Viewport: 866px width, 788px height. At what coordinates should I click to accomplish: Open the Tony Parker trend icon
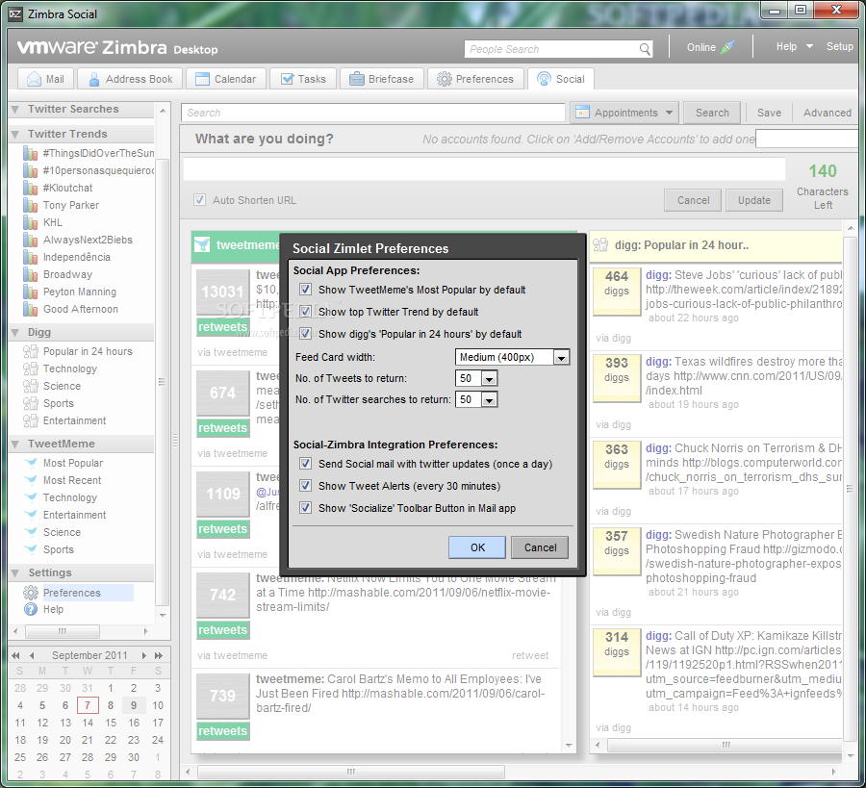click(31, 205)
